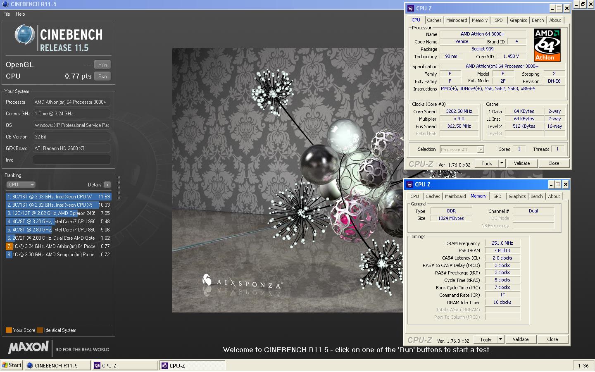The height and width of the screenshot is (372, 595).
Task: Click the brown Identical System legend swatch
Action: pos(40,330)
